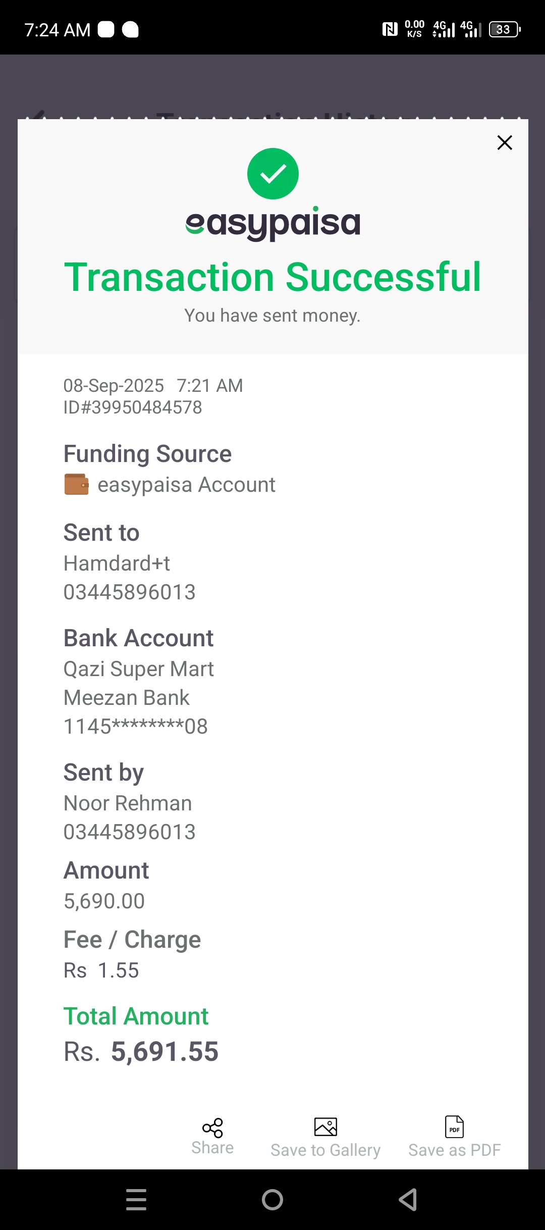Viewport: 545px width, 1230px height.
Task: Click the Share text label
Action: (212, 1148)
